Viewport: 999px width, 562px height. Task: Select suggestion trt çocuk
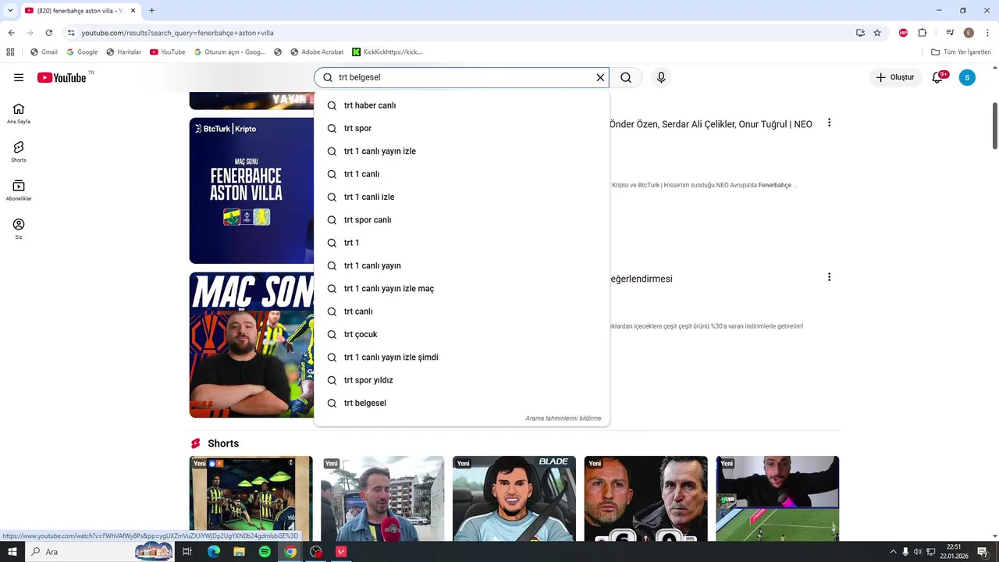[x=461, y=334]
